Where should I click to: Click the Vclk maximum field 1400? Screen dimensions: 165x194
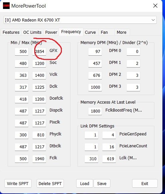pyautogui.click(x=39, y=75)
